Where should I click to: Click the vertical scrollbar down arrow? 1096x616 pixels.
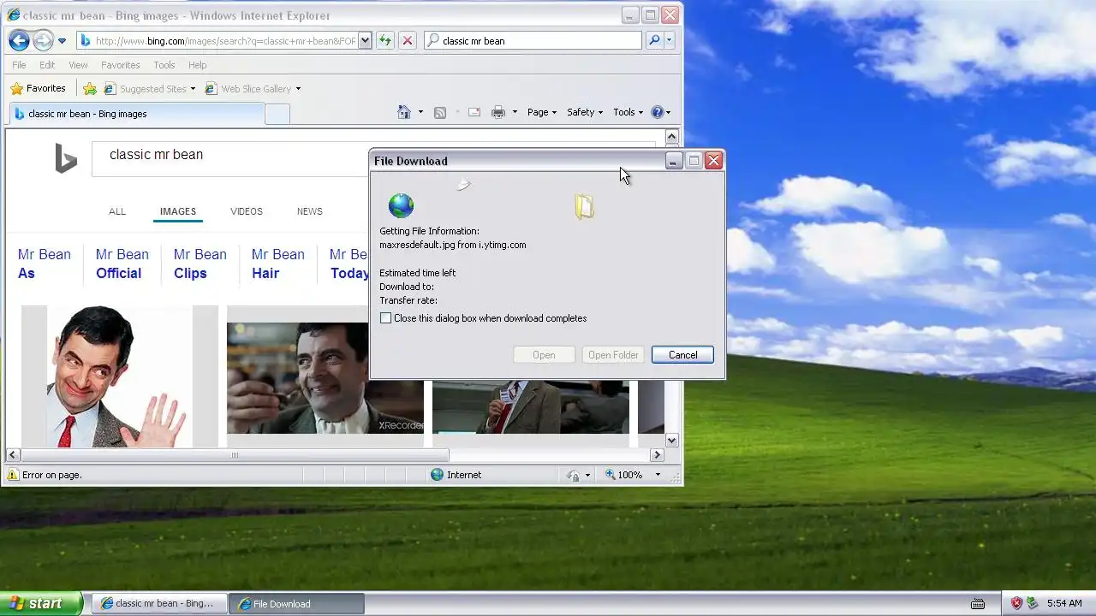tap(672, 440)
